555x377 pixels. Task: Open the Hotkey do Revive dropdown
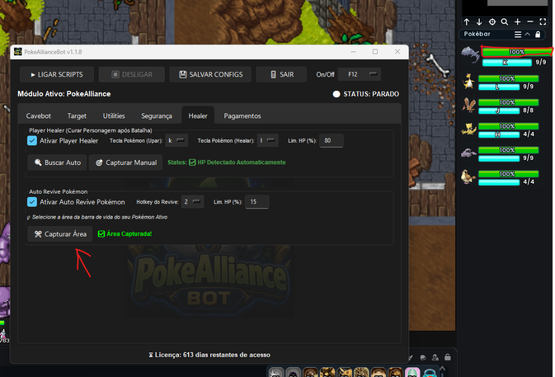tap(192, 202)
